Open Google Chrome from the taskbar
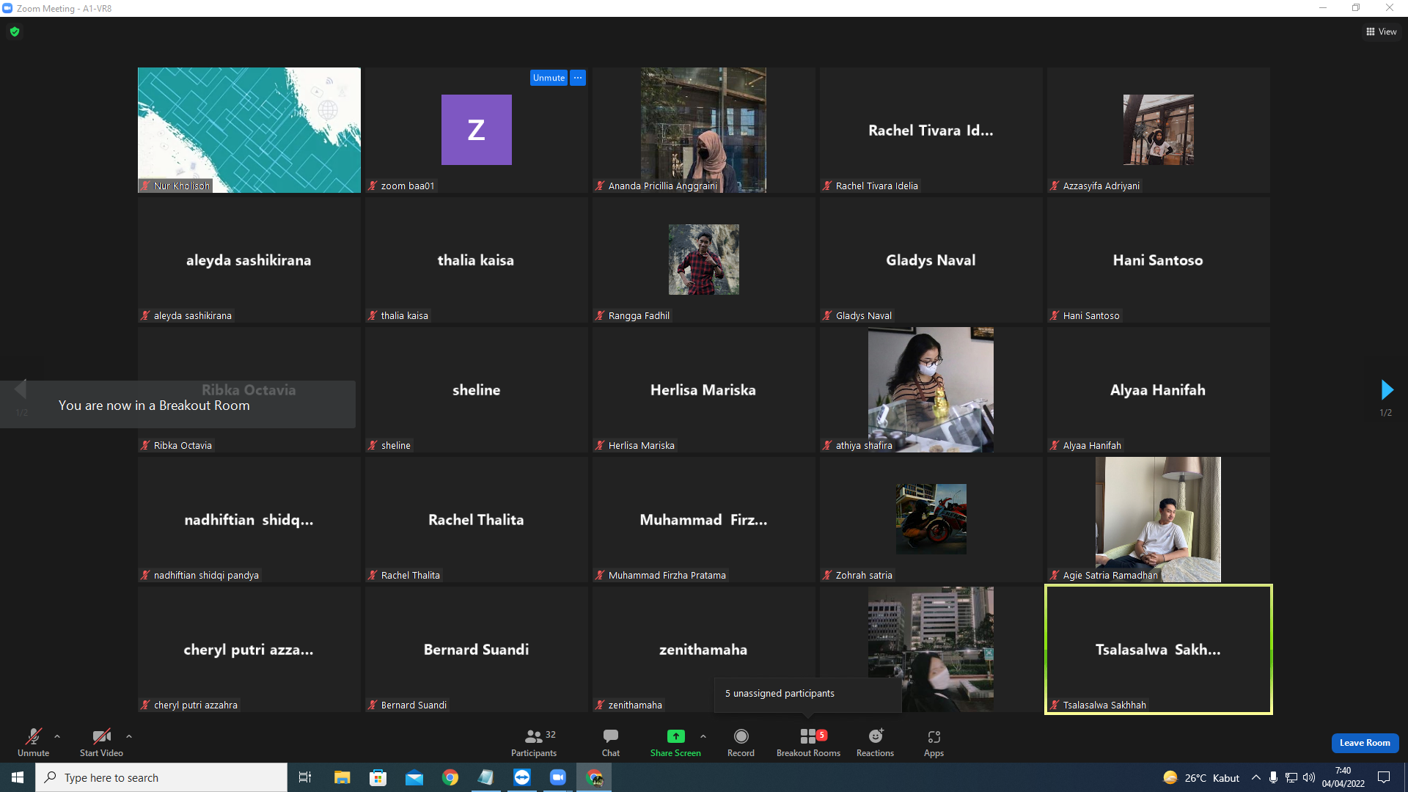Screen dimensions: 1408x792 tap(450, 777)
